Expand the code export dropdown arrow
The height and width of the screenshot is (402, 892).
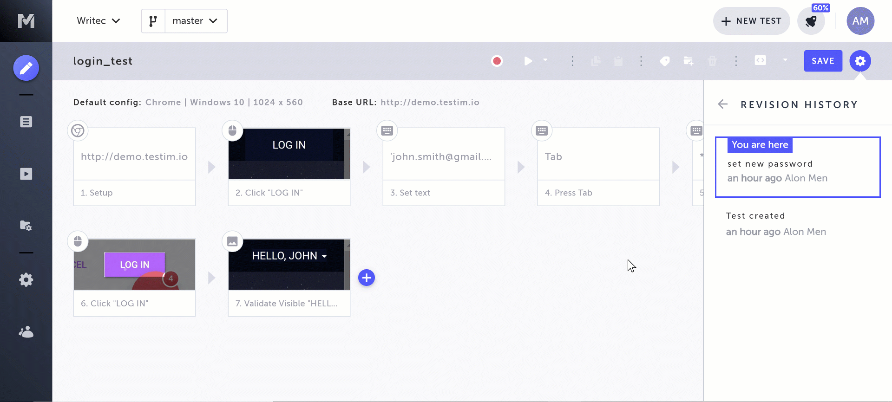(785, 60)
